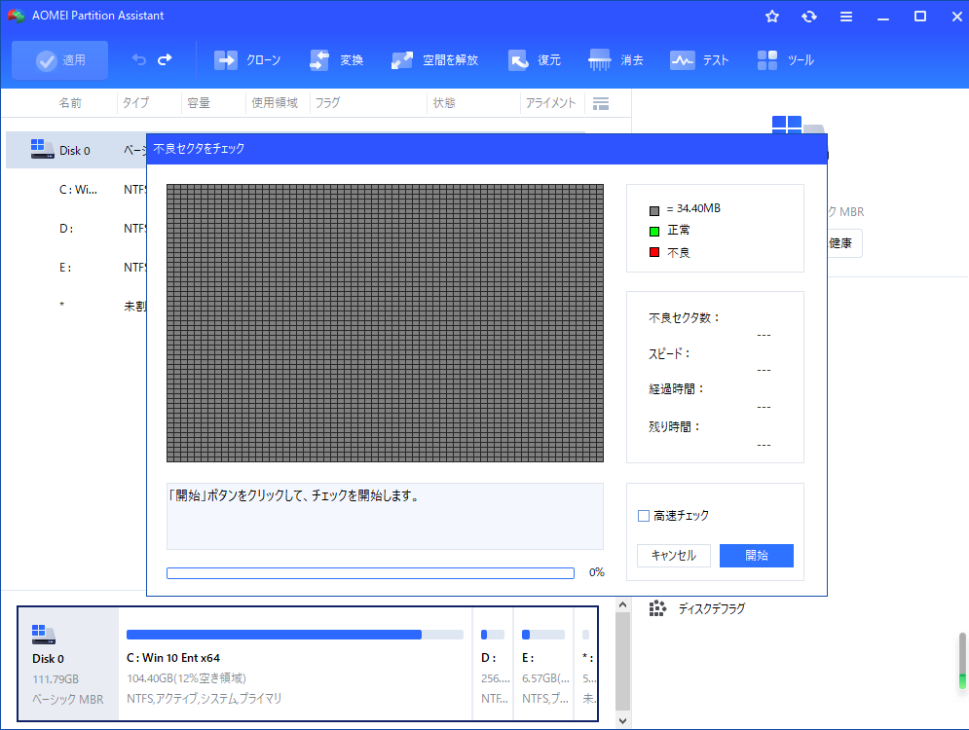Screen dimensions: 969x730
Task: Sort by アライメント column header
Action: pyautogui.click(x=550, y=102)
